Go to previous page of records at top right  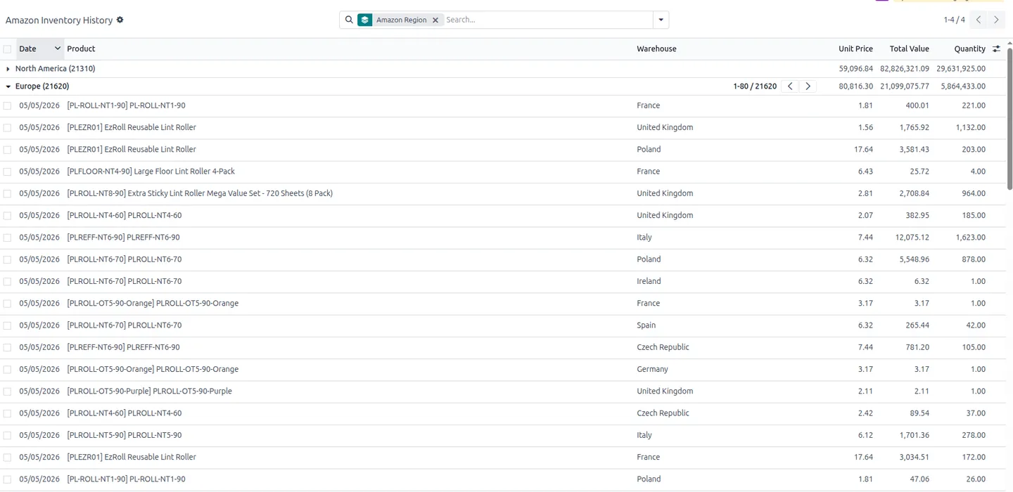[x=979, y=20]
